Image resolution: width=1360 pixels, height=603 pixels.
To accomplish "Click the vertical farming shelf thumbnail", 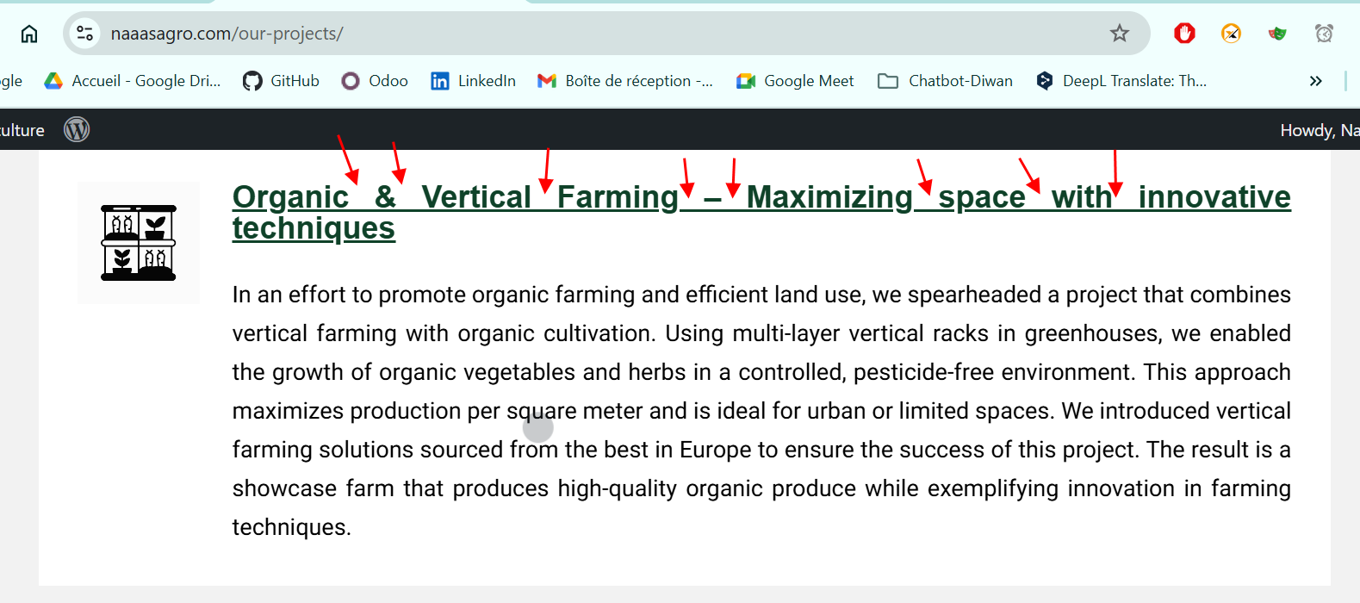I will point(139,243).
